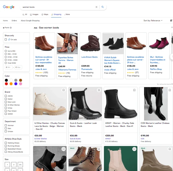
Task: Check the On sale filter
Action: click(x=6, y=39)
